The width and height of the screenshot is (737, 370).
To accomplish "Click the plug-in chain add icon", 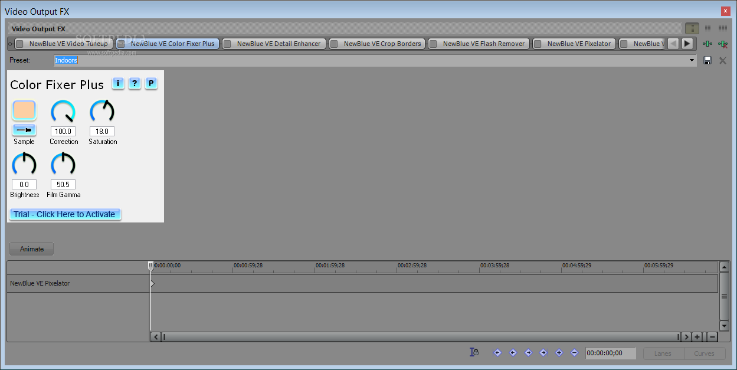I will pos(707,44).
